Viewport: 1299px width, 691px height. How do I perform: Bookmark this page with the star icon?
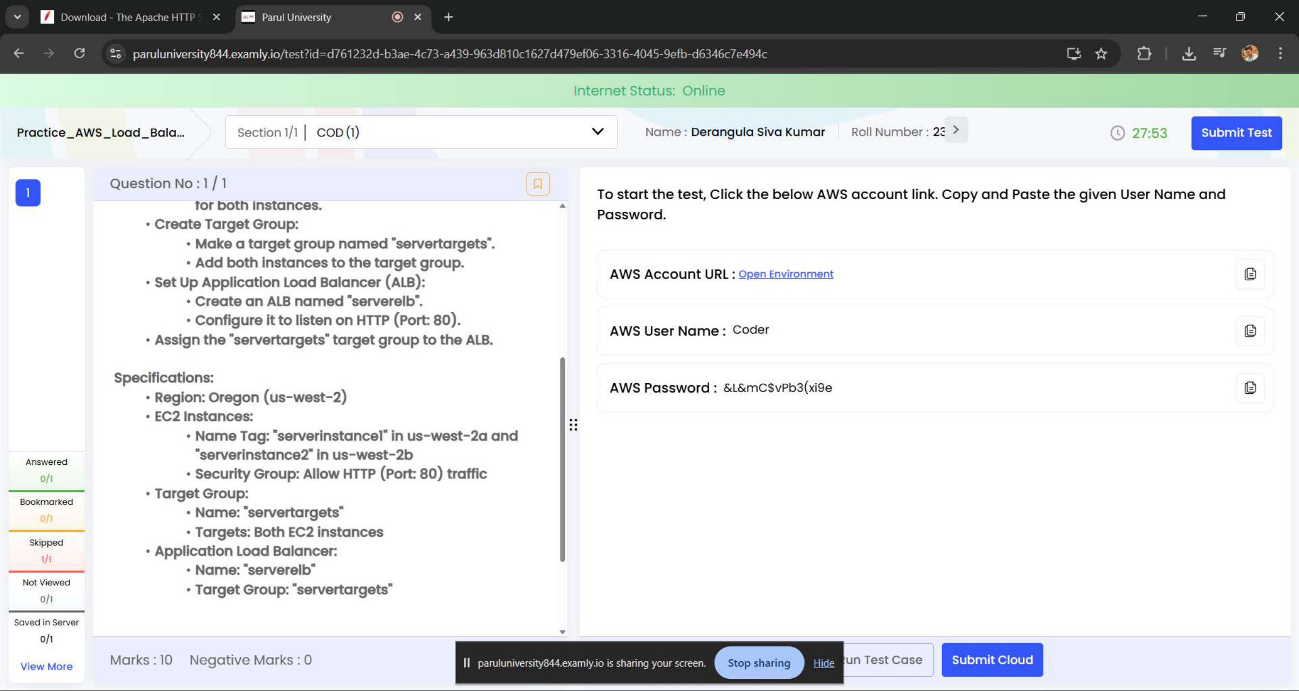pyautogui.click(x=1101, y=53)
